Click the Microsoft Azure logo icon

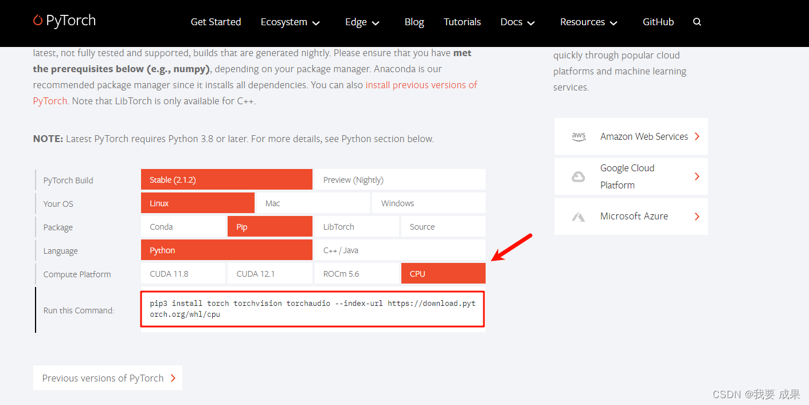point(579,217)
